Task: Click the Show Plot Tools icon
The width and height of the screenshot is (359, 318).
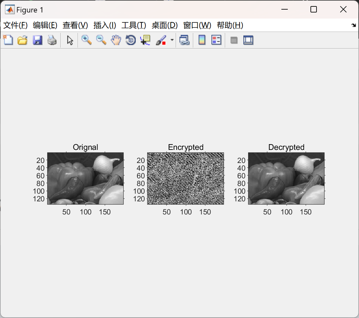Action: click(248, 40)
